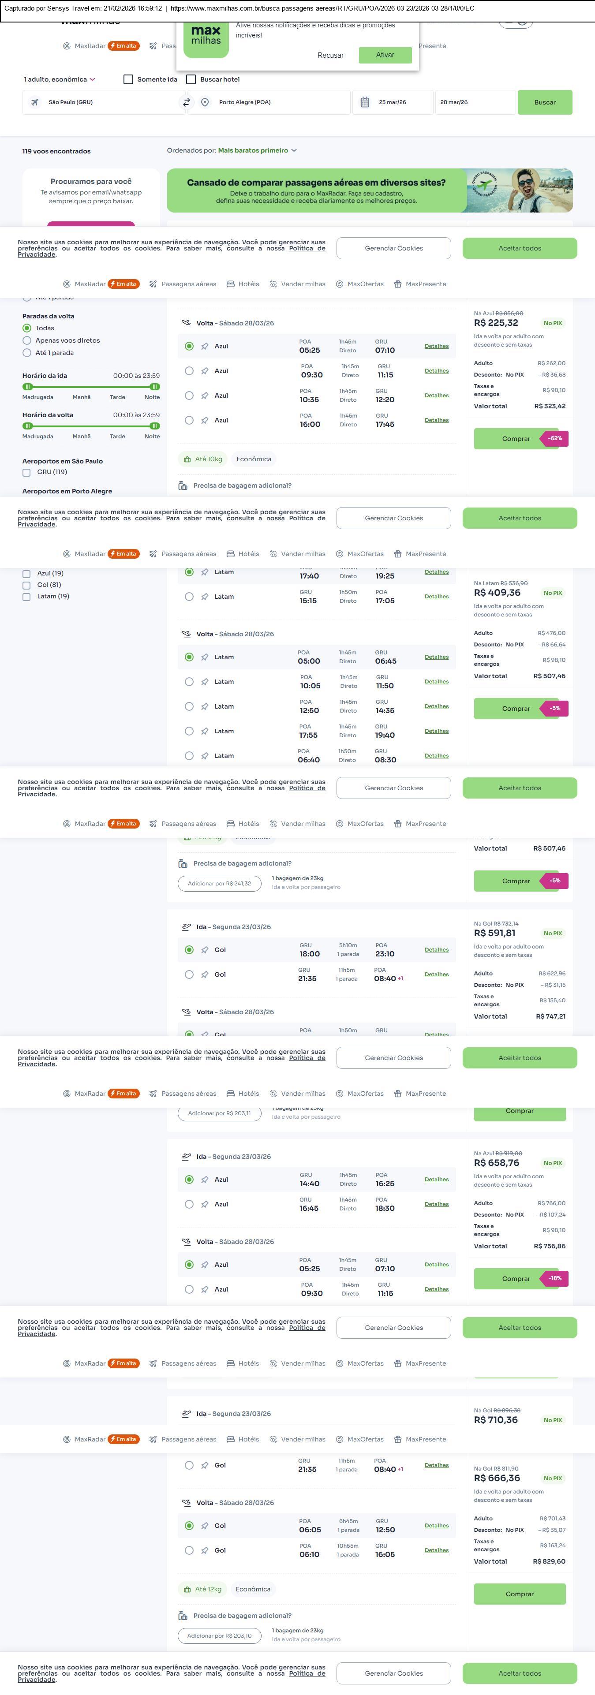
Task: Click the -62% discount tag on Comprar
Action: tap(554, 438)
